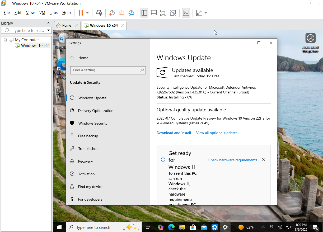Open the View menu

coord(30,13)
